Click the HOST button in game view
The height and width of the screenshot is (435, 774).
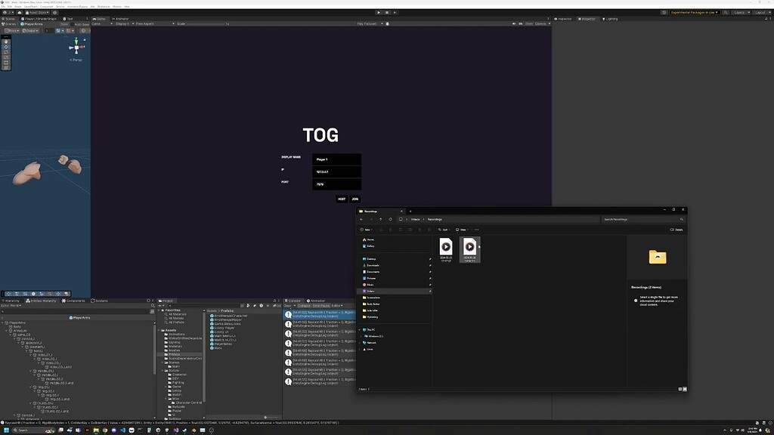pos(342,199)
